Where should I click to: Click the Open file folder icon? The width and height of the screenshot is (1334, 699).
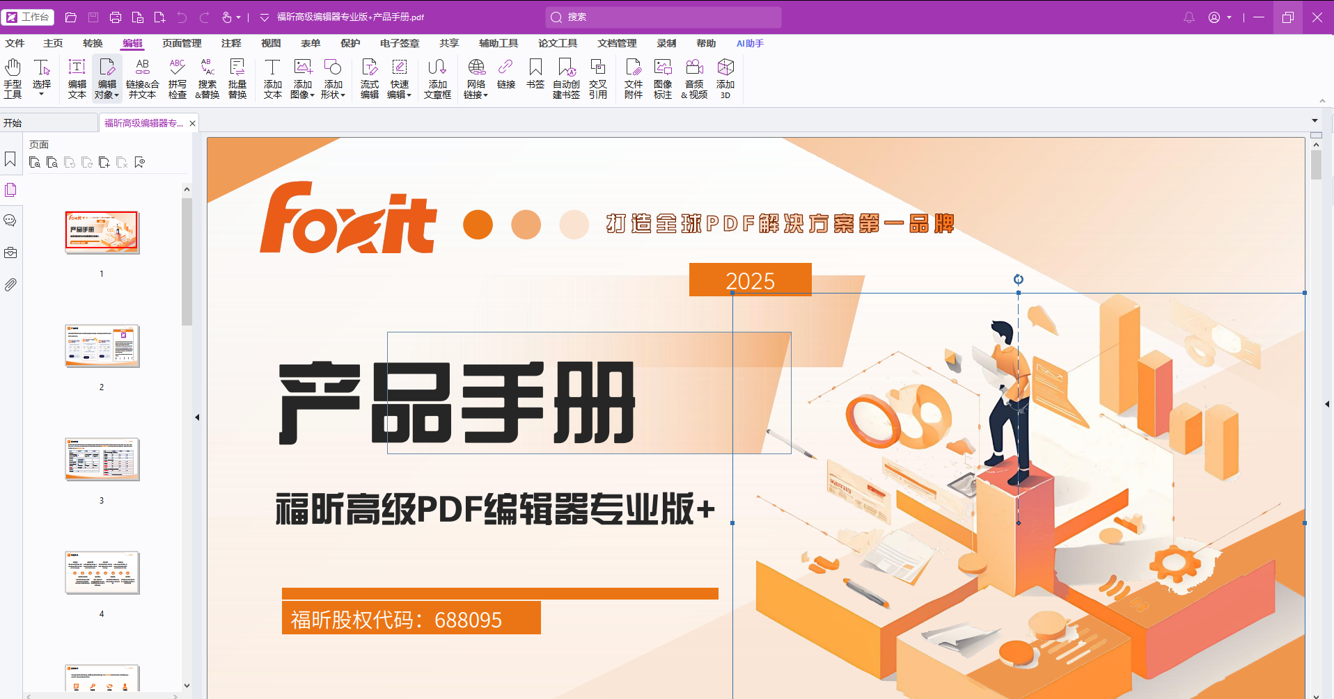click(70, 17)
